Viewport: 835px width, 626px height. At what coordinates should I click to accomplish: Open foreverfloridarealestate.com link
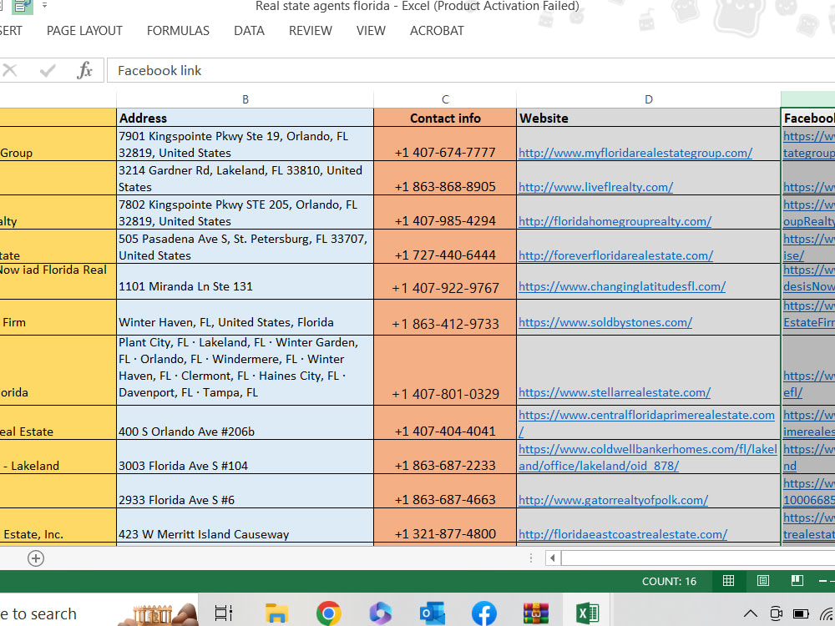coord(615,255)
